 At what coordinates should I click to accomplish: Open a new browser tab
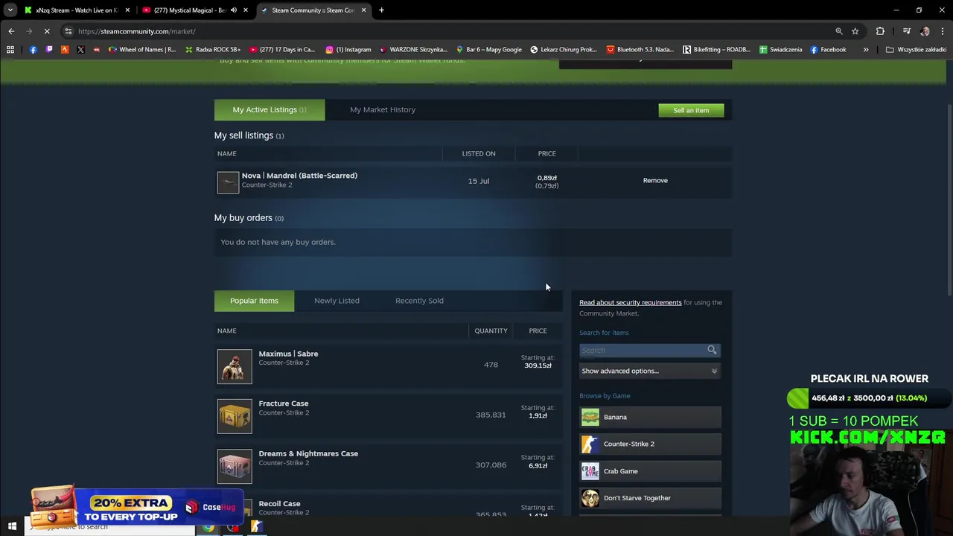click(381, 10)
